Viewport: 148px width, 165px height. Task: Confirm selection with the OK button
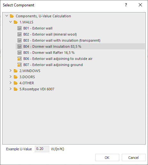[107, 158]
